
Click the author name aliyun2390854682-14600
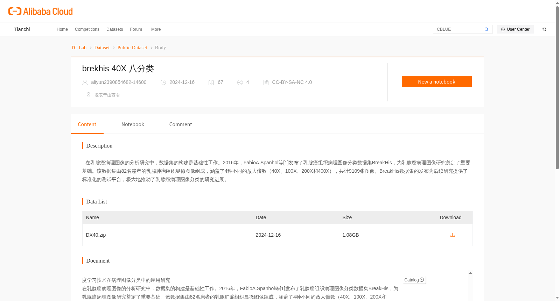[x=119, y=83]
